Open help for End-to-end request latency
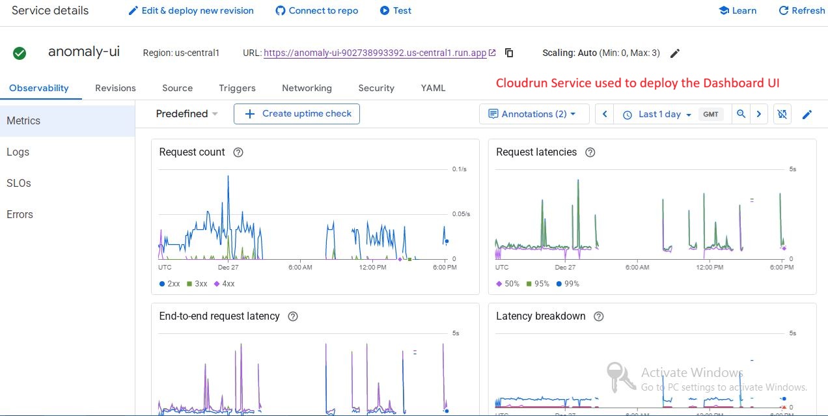 [293, 316]
